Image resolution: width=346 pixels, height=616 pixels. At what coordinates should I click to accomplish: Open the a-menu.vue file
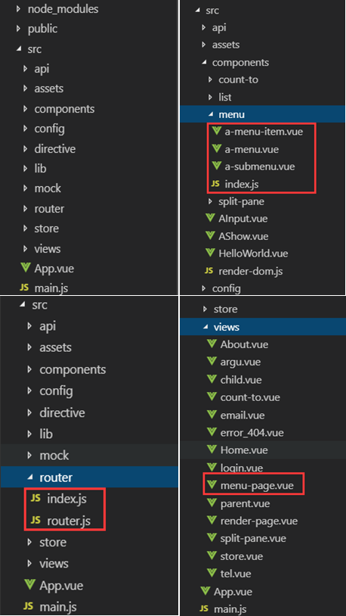click(x=252, y=149)
